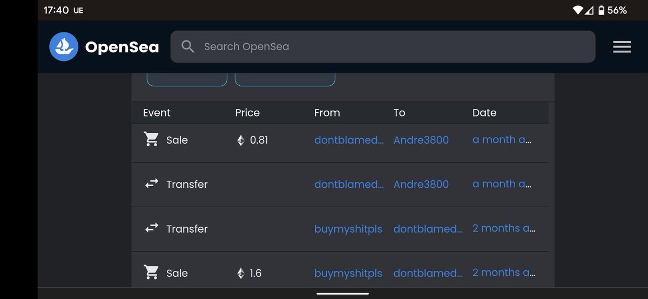The height and width of the screenshot is (299, 648).
Task: Focus the Search OpenSea input field
Action: point(383,46)
